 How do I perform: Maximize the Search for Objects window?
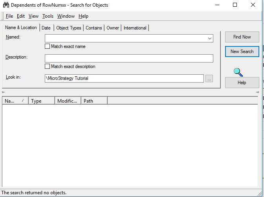235,5
